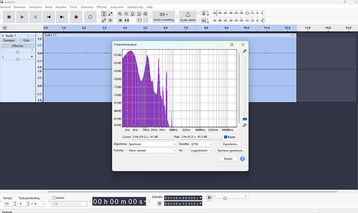Open the Genereren menu

87,7
